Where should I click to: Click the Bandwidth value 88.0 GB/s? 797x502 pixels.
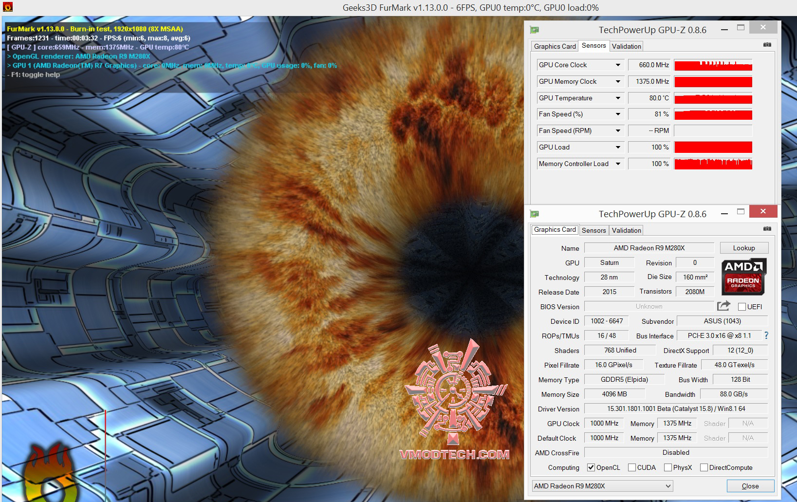point(734,394)
